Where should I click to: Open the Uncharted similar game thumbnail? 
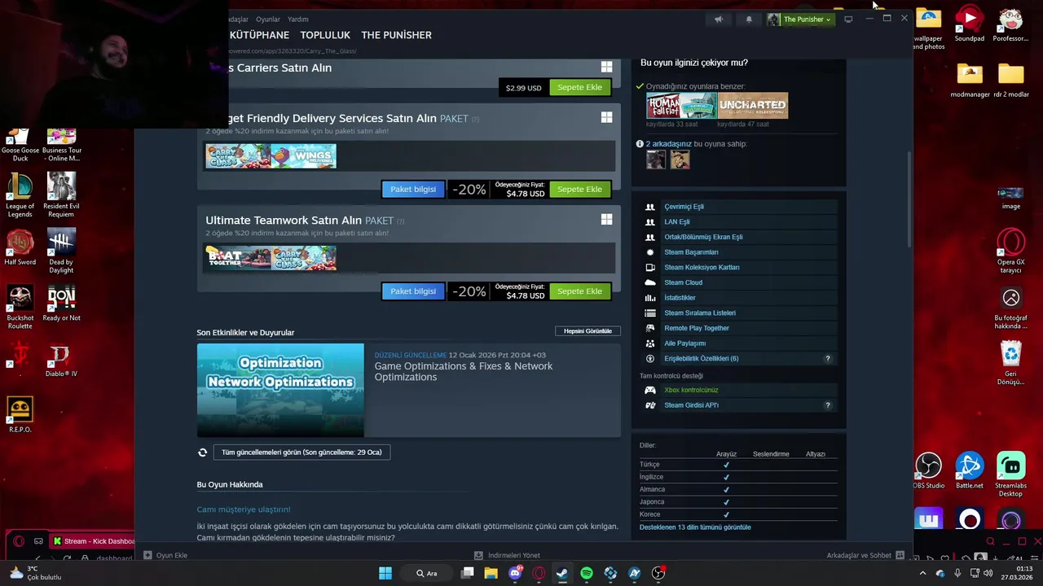pyautogui.click(x=753, y=106)
